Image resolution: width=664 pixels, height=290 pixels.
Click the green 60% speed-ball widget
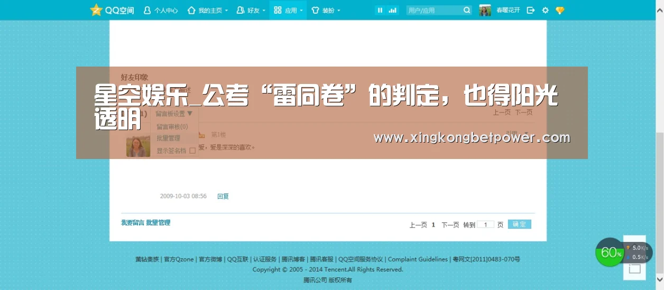[611, 252]
